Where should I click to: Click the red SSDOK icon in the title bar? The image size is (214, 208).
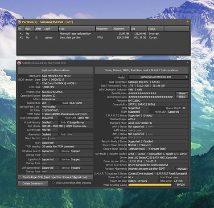[x=19, y=63]
